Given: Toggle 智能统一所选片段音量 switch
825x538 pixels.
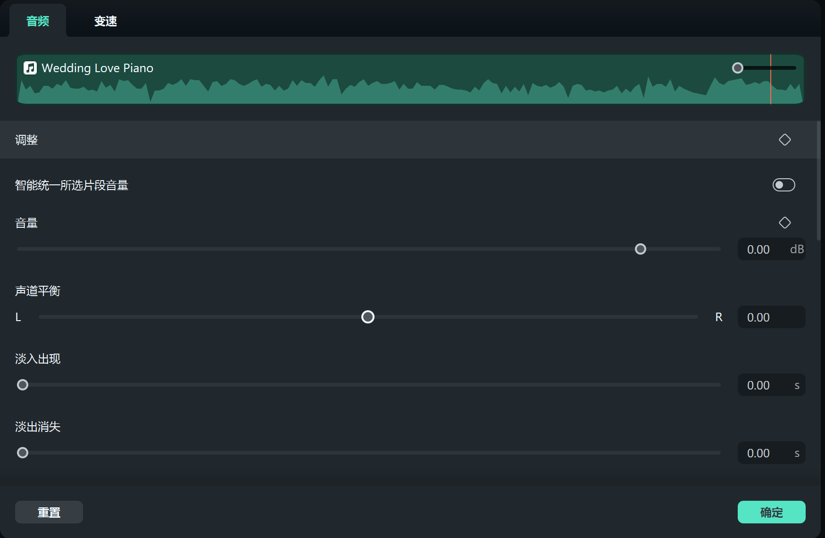Looking at the screenshot, I should 783,185.
